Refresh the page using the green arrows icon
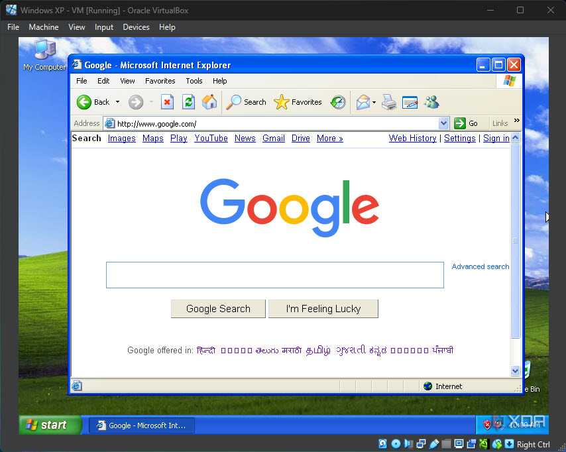Image resolution: width=566 pixels, height=452 pixels. coord(188,102)
